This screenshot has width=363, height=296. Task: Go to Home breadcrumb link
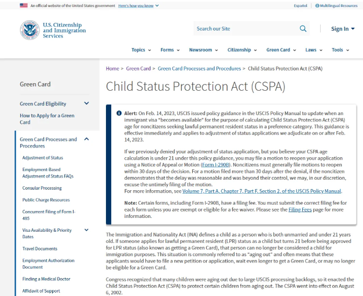(112, 68)
